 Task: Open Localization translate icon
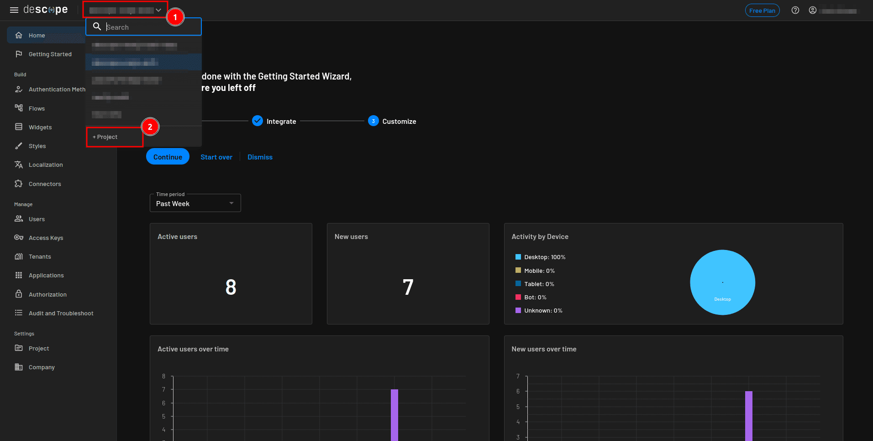19,165
